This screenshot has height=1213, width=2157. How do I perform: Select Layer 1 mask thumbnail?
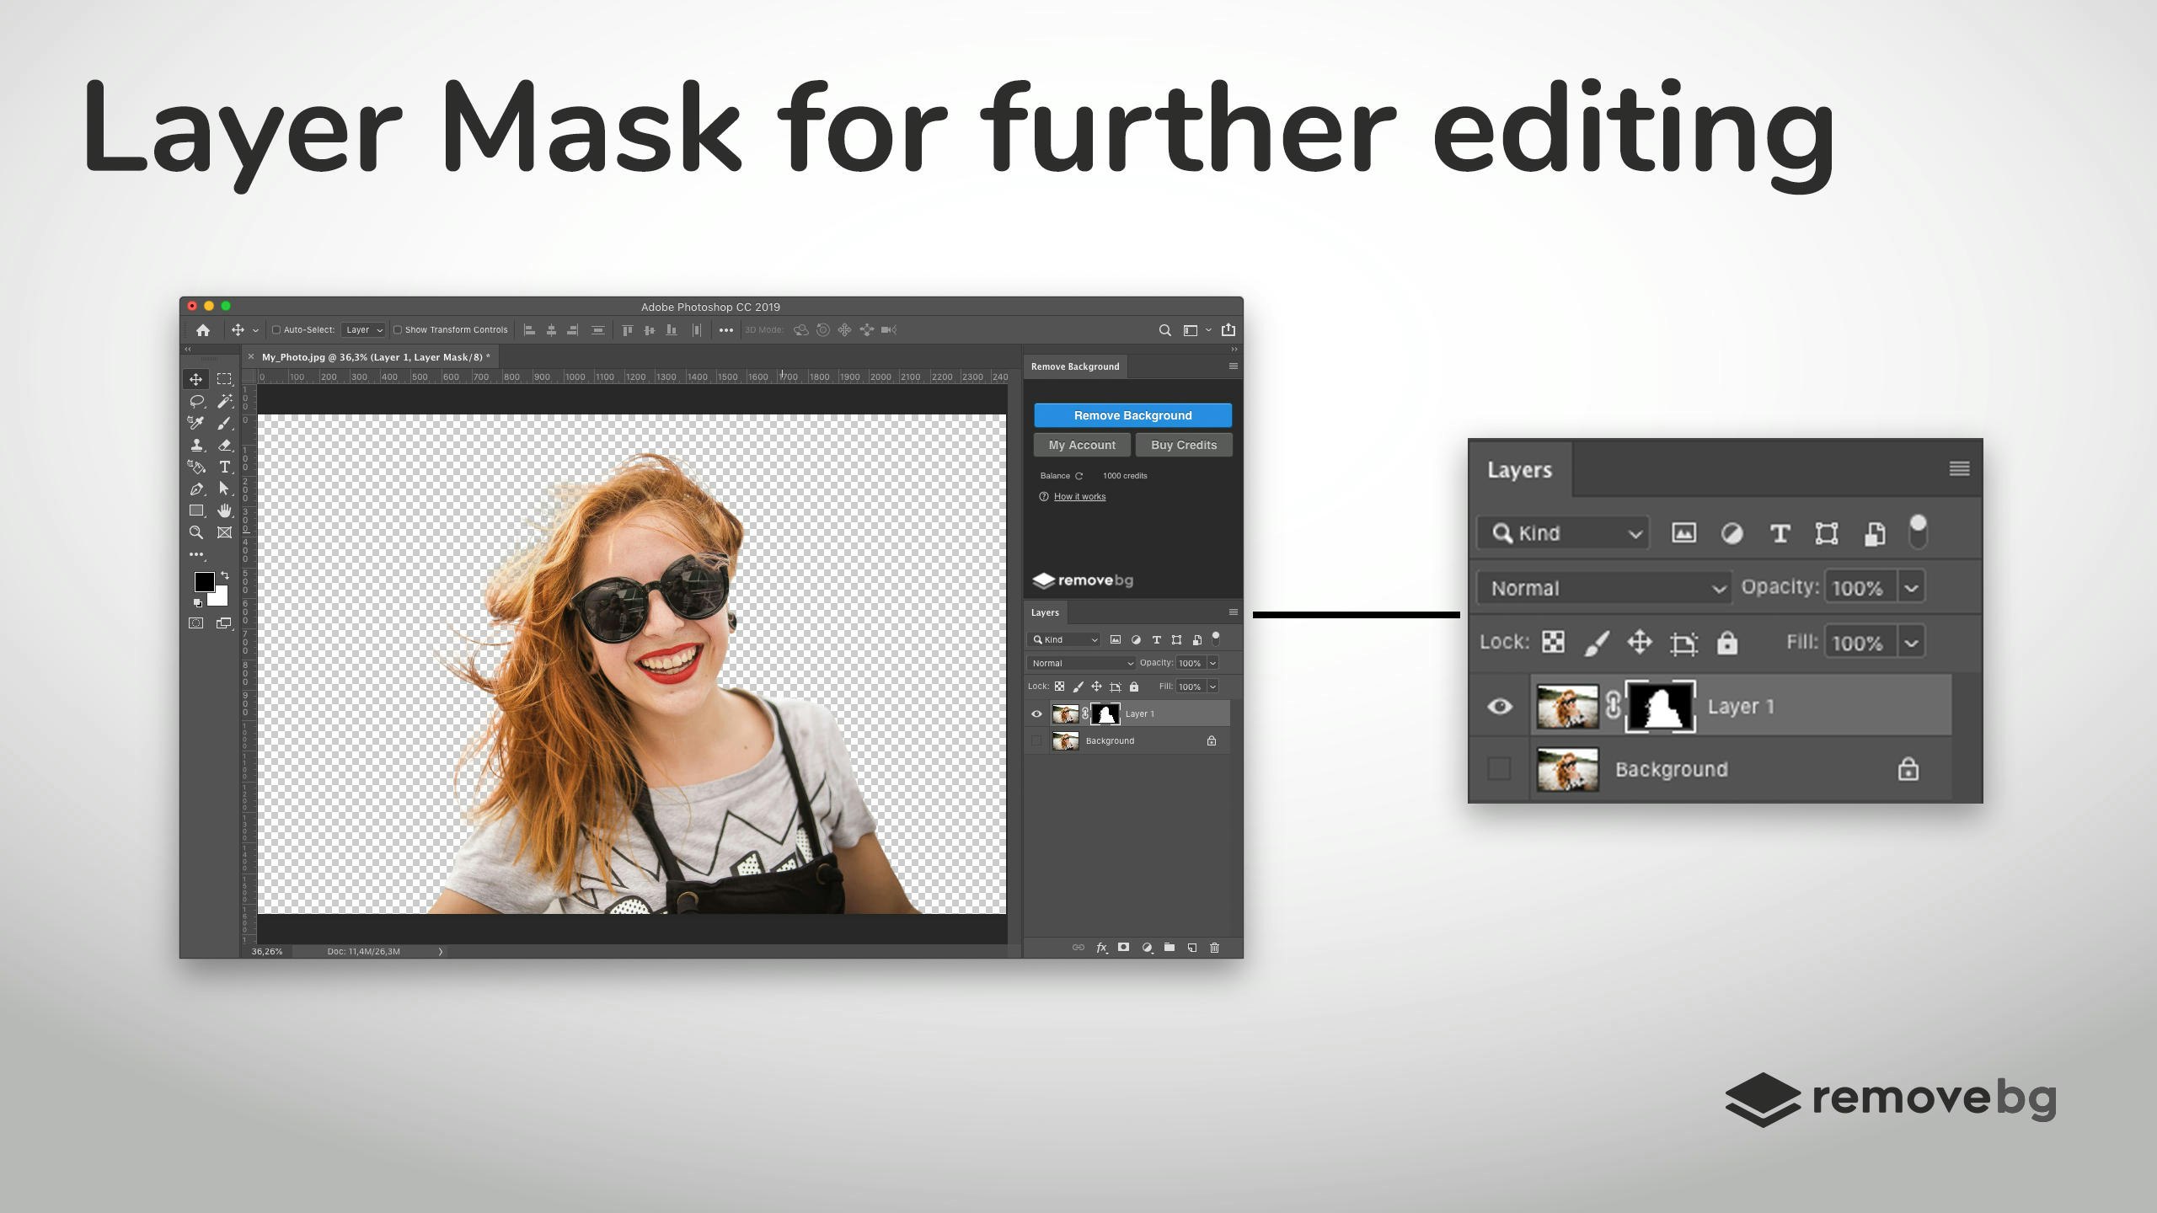[1105, 713]
